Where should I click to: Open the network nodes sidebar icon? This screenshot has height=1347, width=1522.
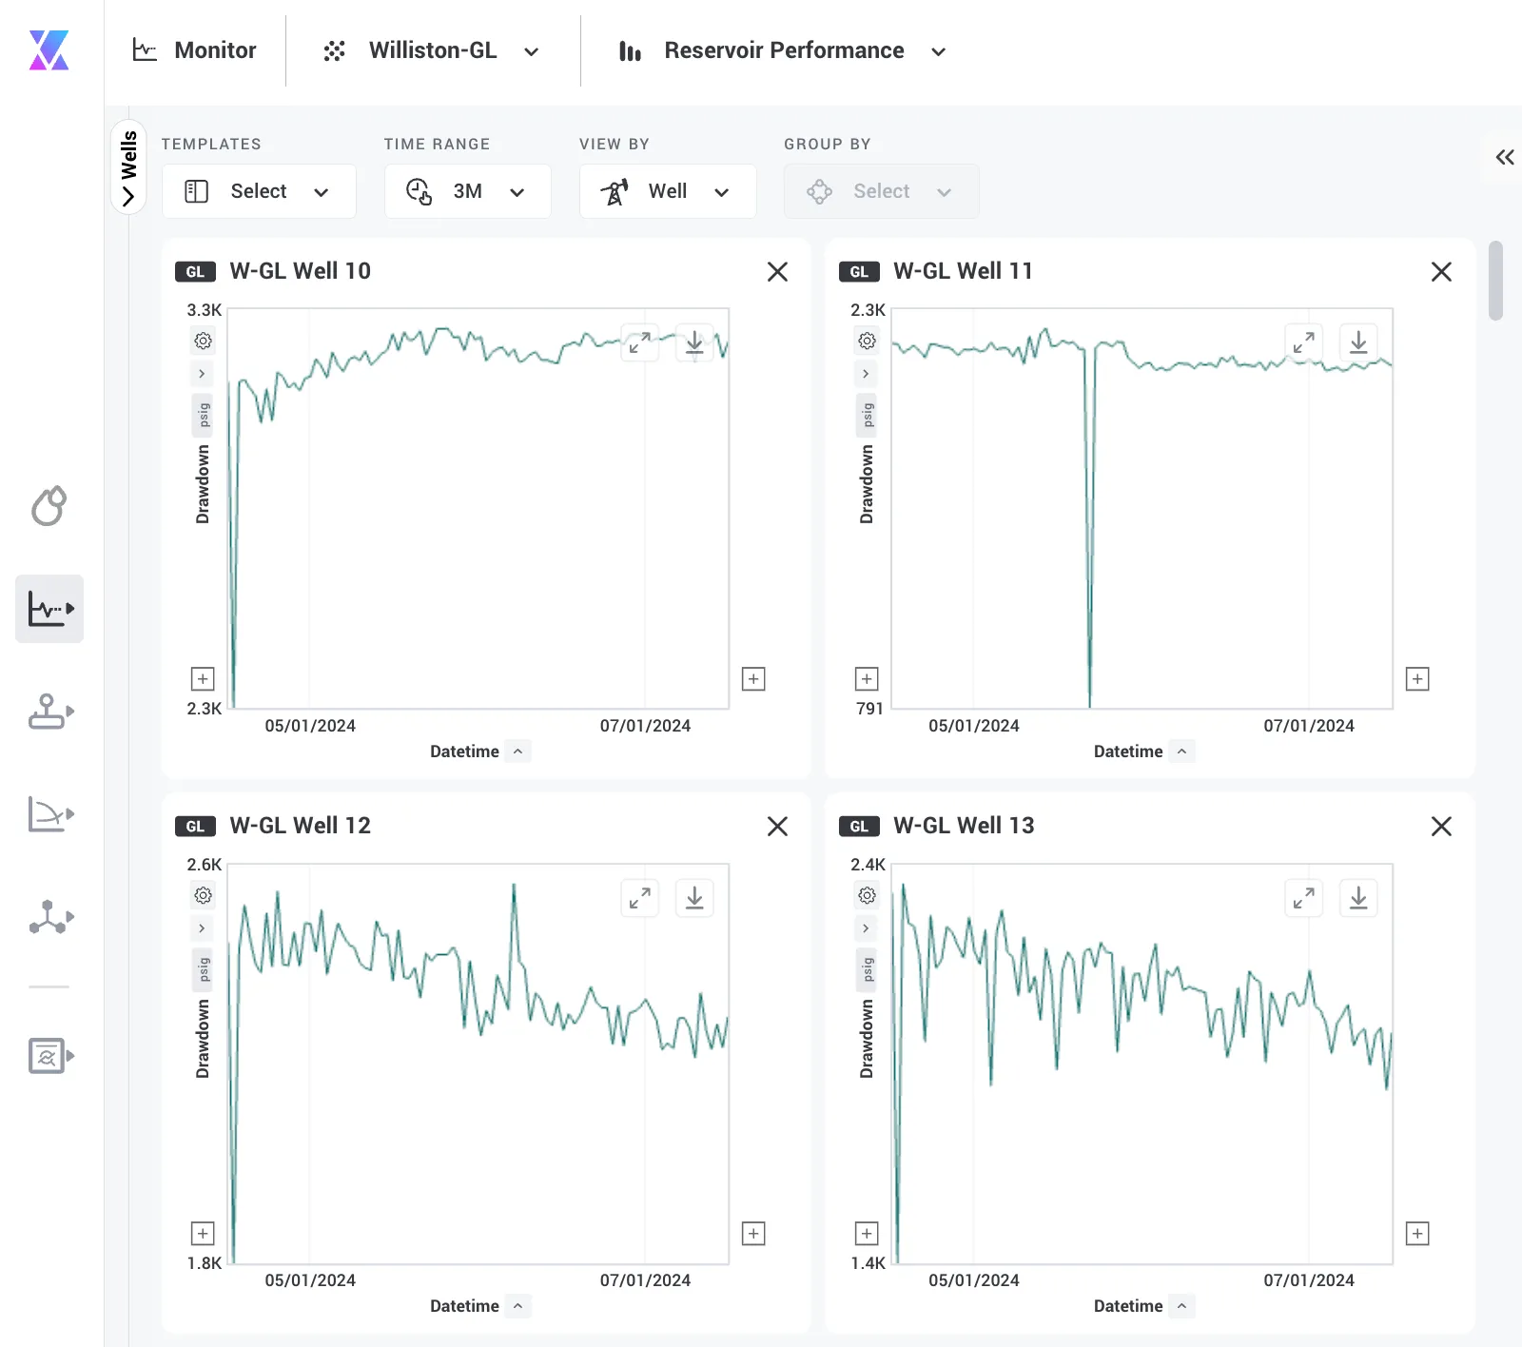tap(49, 917)
